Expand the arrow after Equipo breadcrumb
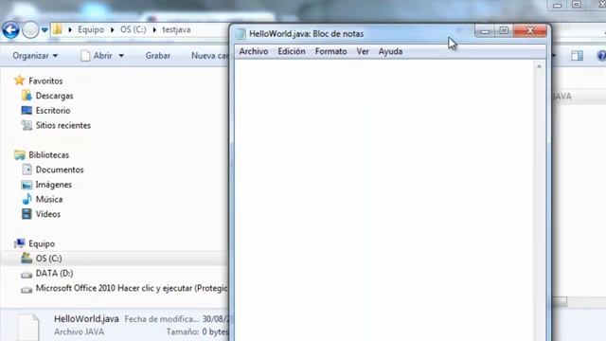606x341 pixels. (x=112, y=29)
